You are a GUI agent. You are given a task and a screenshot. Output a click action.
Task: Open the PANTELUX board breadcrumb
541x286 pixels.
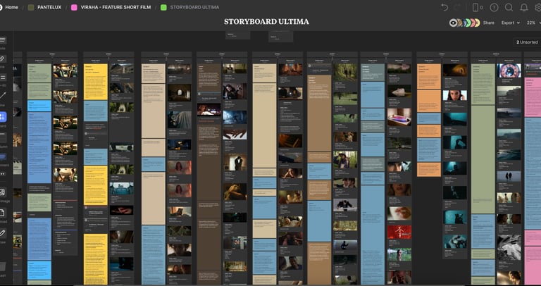click(49, 7)
